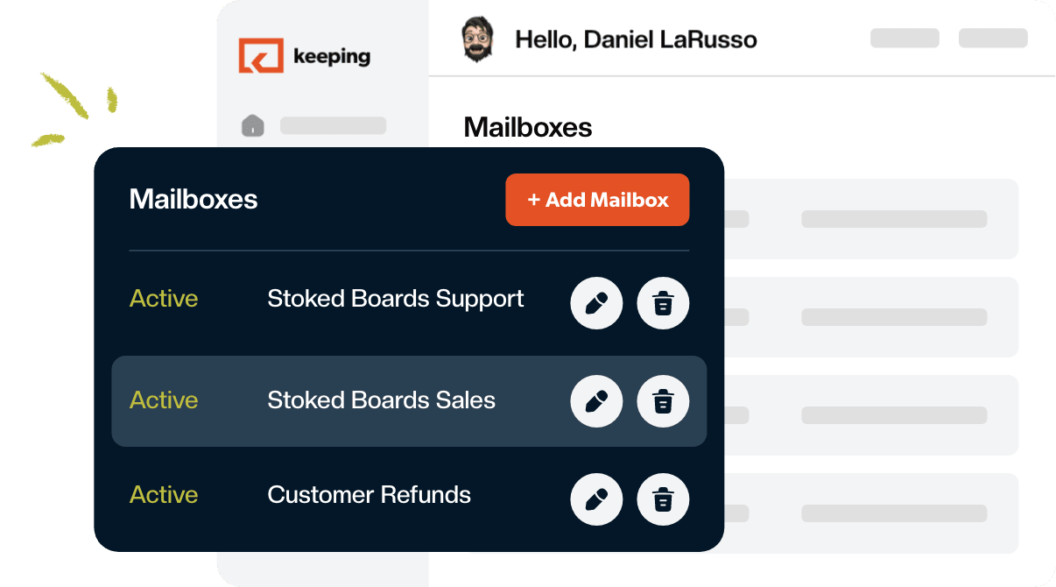Click the keeping brand name text

[332, 57]
